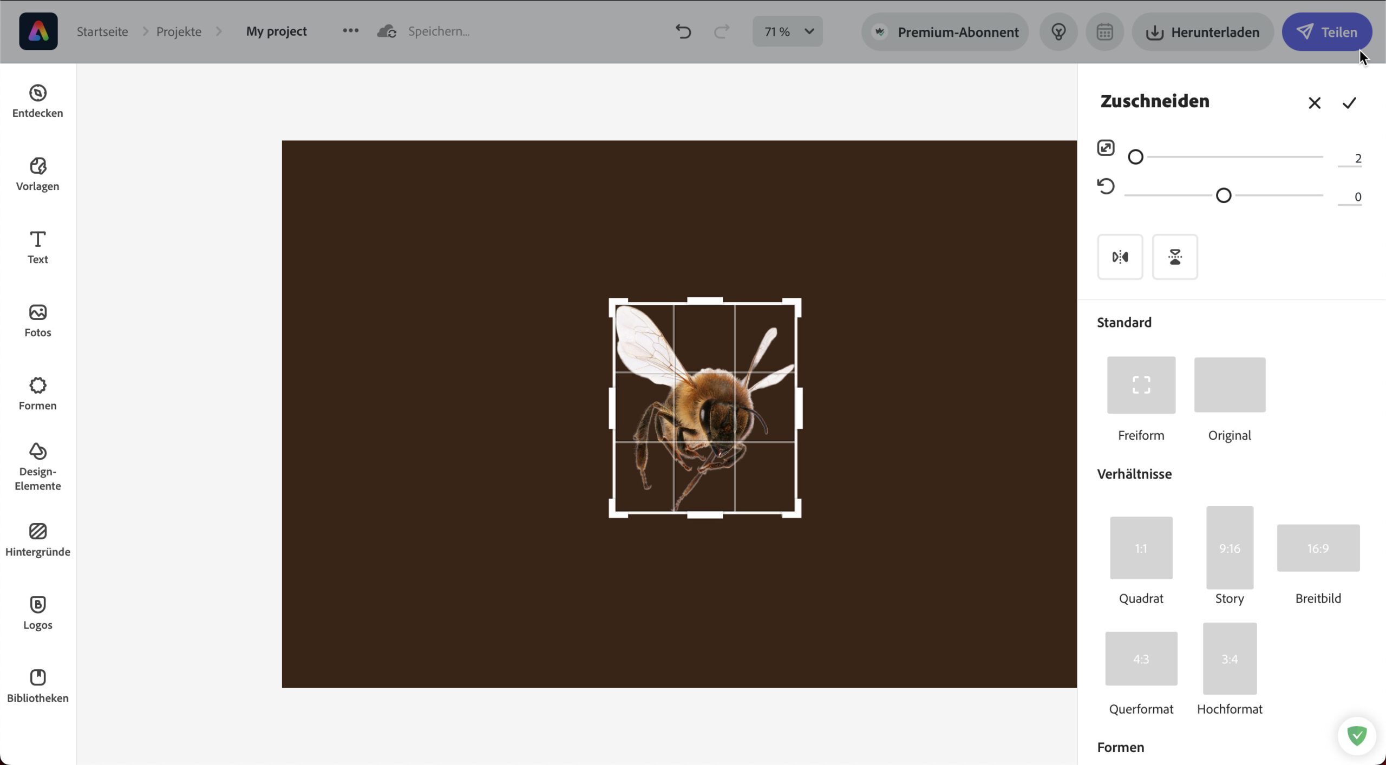Select the Story 9:16 ratio
The height and width of the screenshot is (765, 1386).
[x=1229, y=548]
